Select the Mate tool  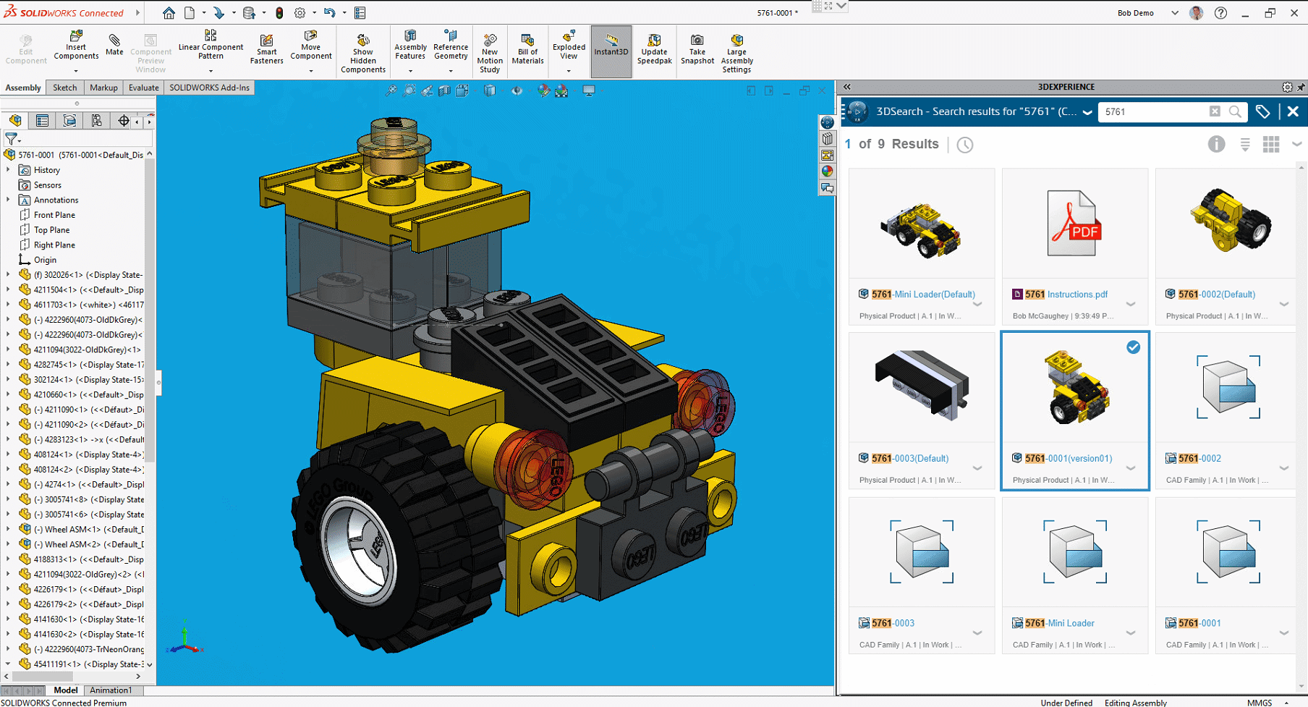pyautogui.click(x=114, y=44)
